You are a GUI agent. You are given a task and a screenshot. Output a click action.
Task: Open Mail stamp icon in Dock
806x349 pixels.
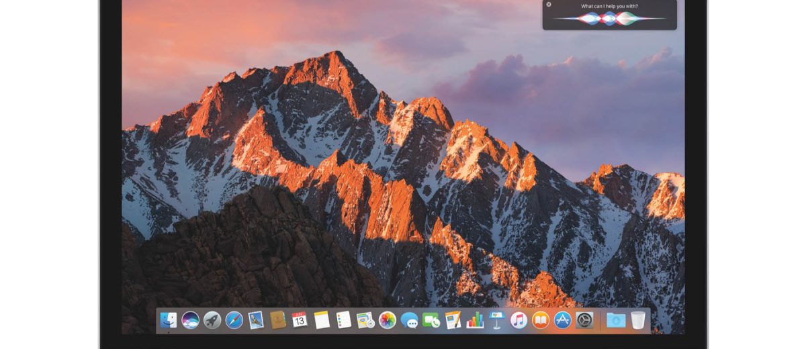[x=256, y=320]
